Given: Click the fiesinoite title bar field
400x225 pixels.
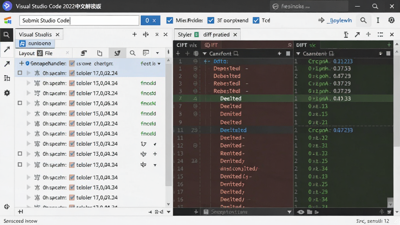Looking at the screenshot, I should click(x=309, y=6).
